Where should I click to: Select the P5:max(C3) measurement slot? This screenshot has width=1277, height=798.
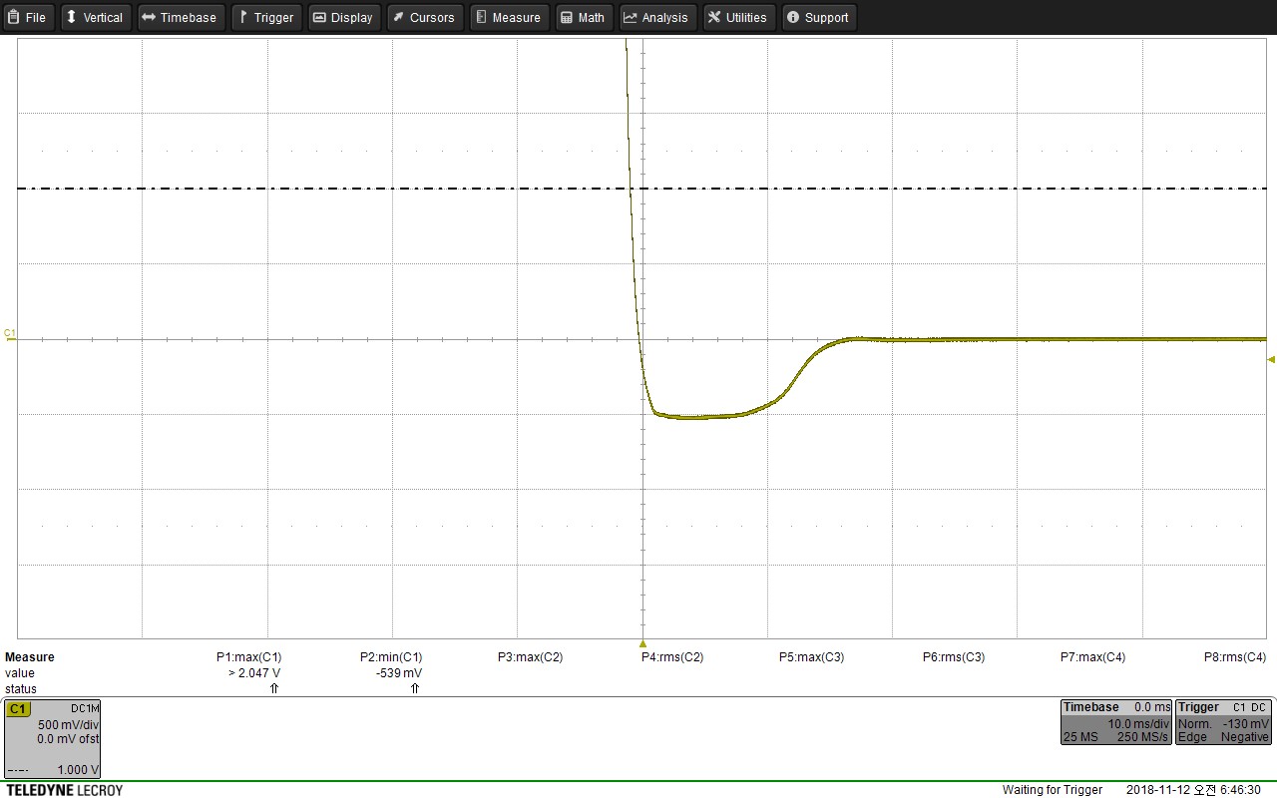click(x=811, y=657)
